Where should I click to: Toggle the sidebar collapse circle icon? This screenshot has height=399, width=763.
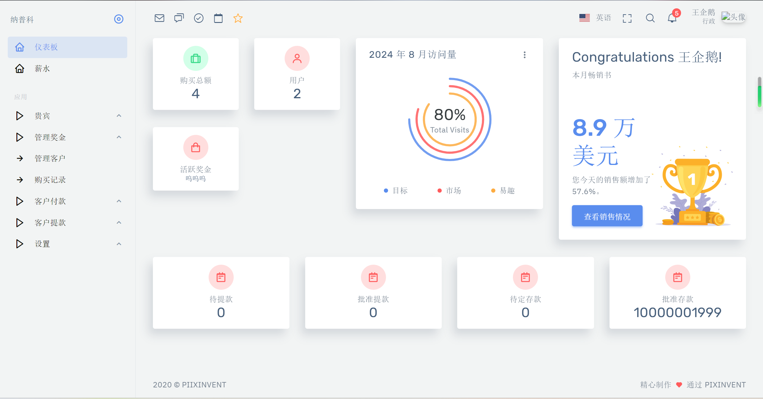coord(119,19)
